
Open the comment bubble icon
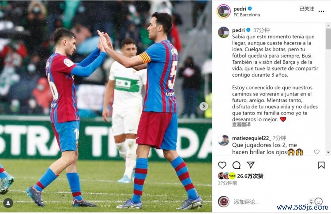pos(237,165)
